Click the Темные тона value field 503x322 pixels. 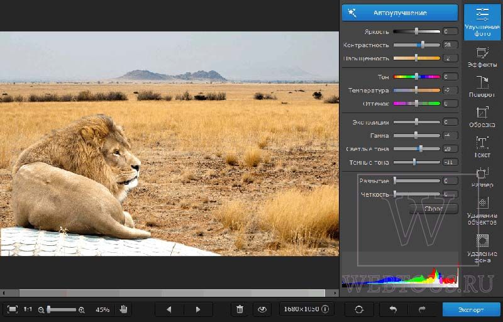(450, 162)
